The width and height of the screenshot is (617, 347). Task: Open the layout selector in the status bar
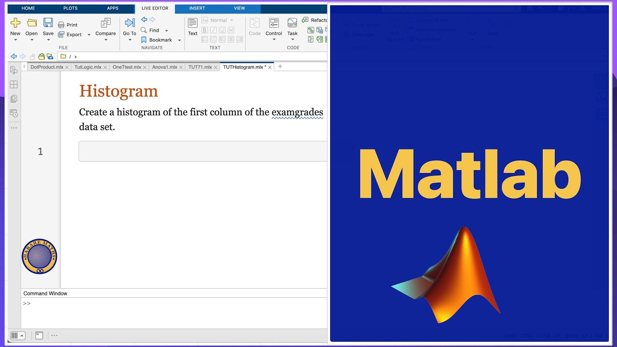(x=17, y=335)
